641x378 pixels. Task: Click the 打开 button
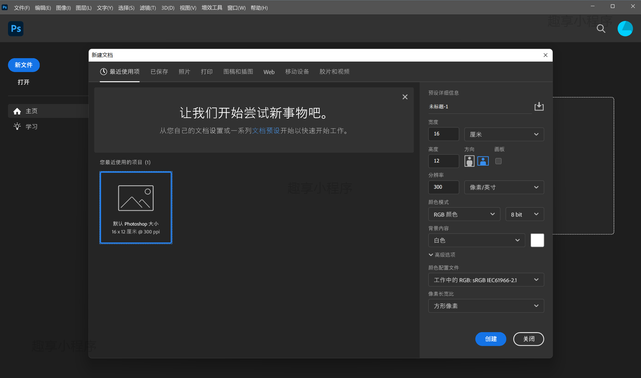[23, 82]
